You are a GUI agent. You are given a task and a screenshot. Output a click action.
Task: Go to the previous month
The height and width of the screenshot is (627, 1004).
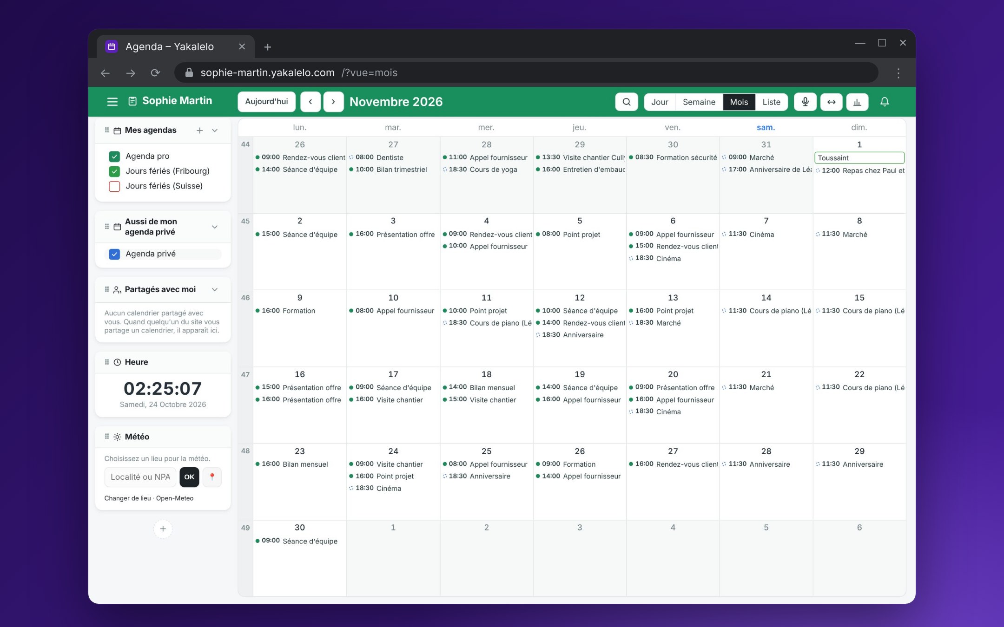click(310, 102)
